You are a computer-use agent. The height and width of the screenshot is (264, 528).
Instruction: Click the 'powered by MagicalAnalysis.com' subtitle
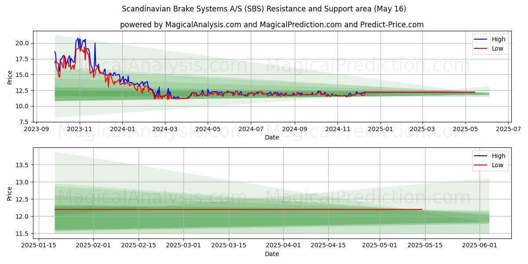(272, 25)
